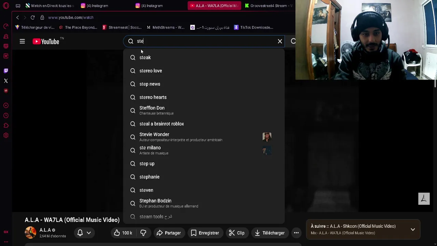Select the "step up" suggestion
The image size is (437, 246).
tap(204, 164)
